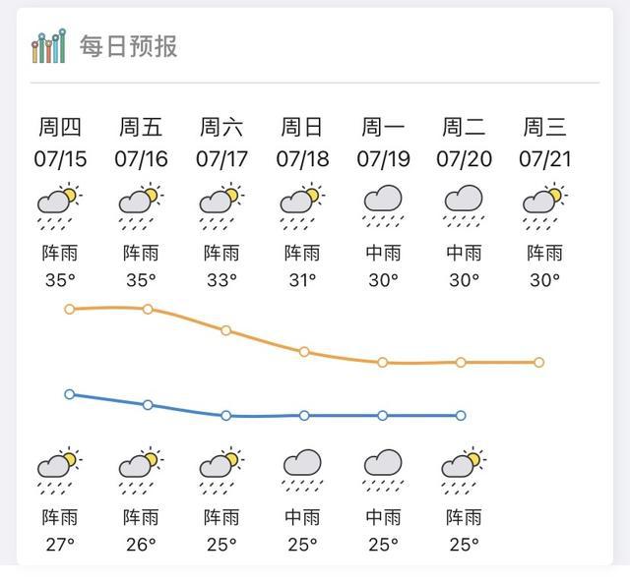630x582 pixels.
Task: Click the orange curve point for 07/17
Action: pos(225,330)
